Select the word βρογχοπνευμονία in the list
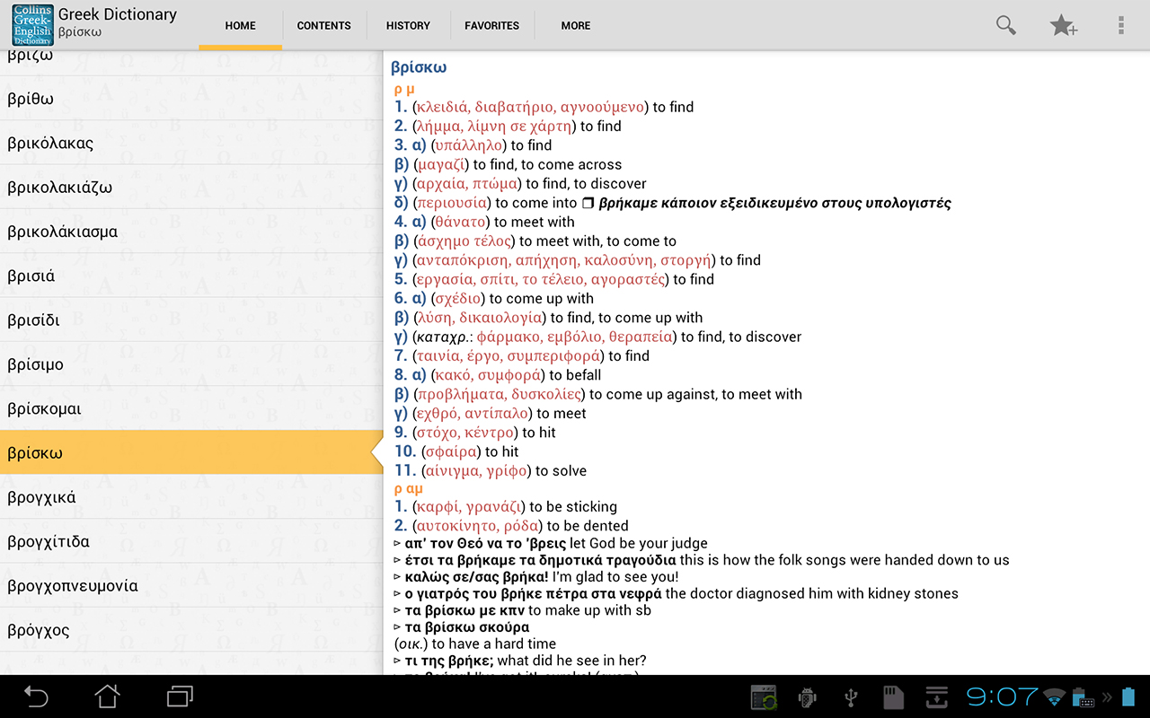The height and width of the screenshot is (718, 1150). 191,586
